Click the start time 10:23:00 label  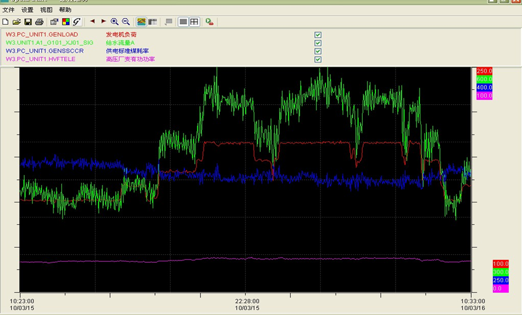point(22,301)
